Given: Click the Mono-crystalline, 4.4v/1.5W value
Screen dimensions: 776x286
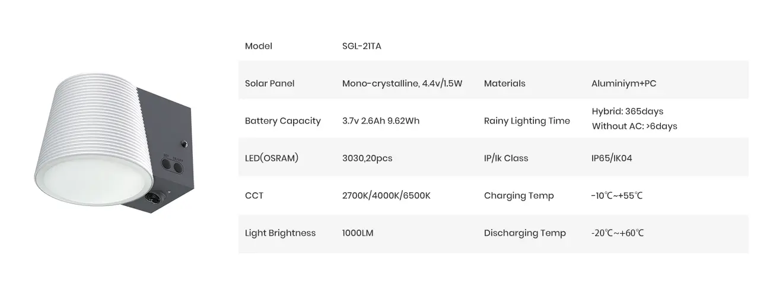Looking at the screenshot, I should (402, 84).
